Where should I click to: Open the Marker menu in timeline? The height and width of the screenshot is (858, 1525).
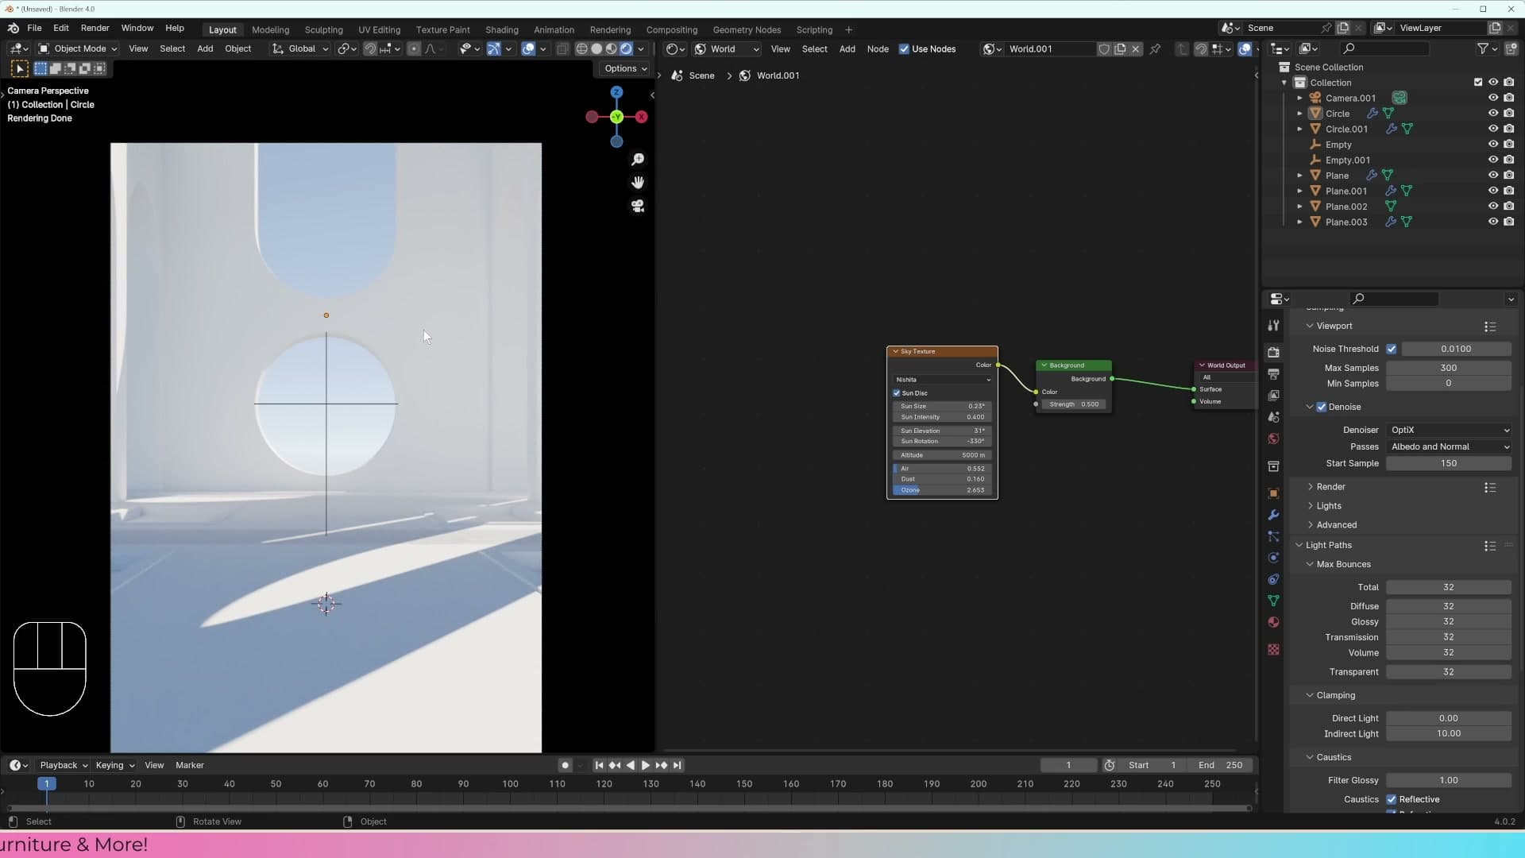tap(190, 765)
